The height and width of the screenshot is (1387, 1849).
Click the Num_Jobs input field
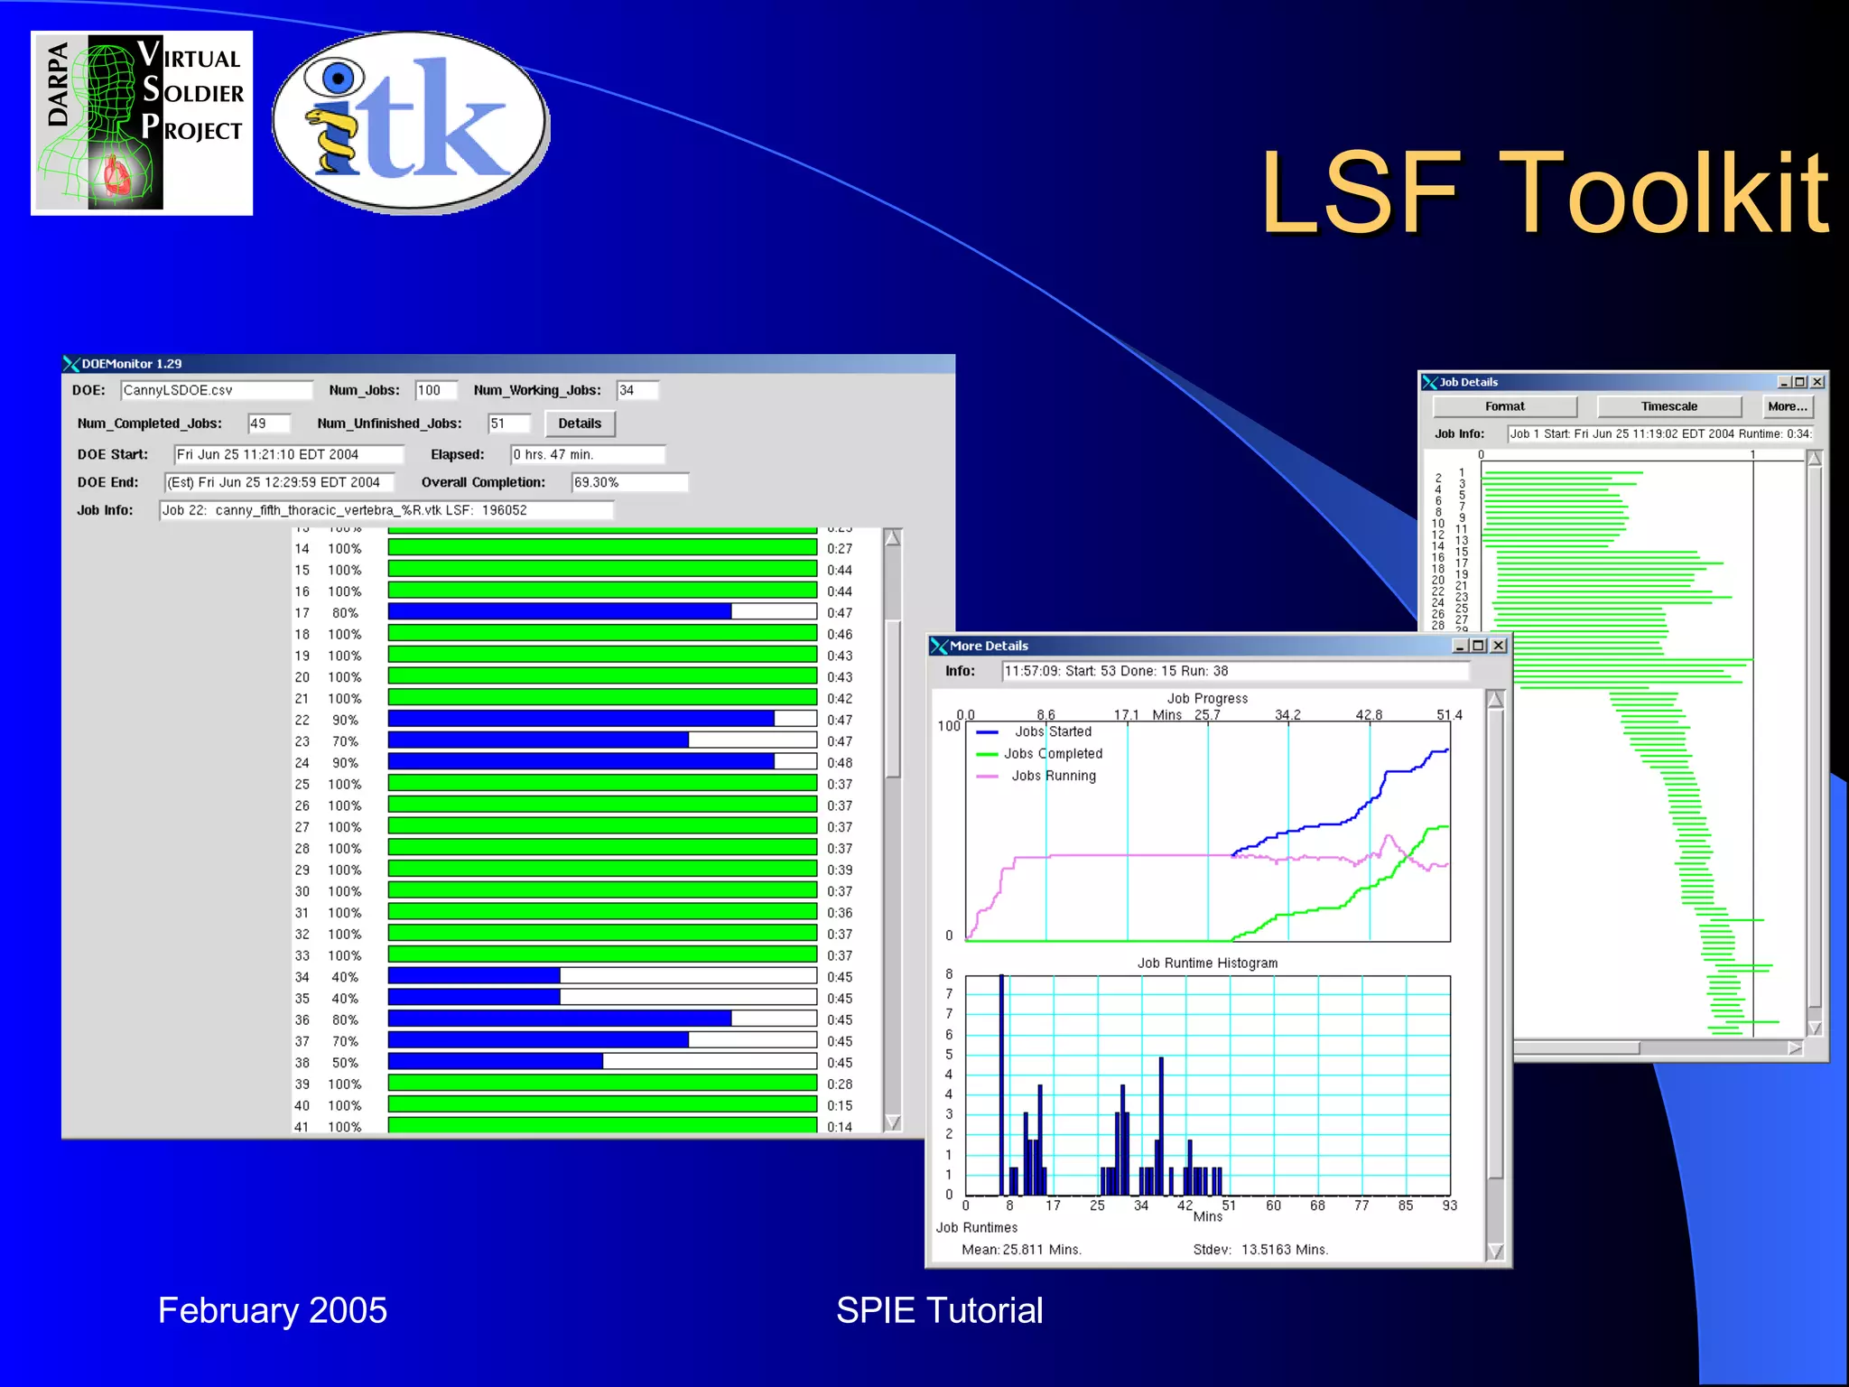(x=436, y=390)
